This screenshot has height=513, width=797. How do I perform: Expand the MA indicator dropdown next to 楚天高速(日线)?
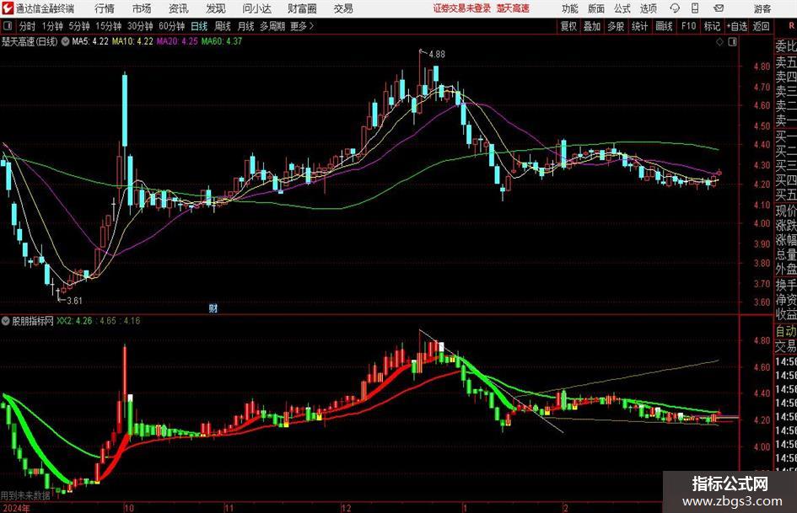tap(65, 41)
